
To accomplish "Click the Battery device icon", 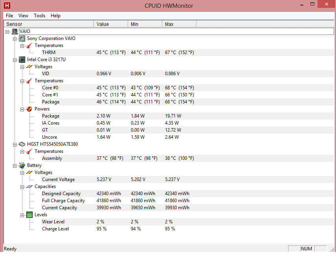I will [22, 165].
